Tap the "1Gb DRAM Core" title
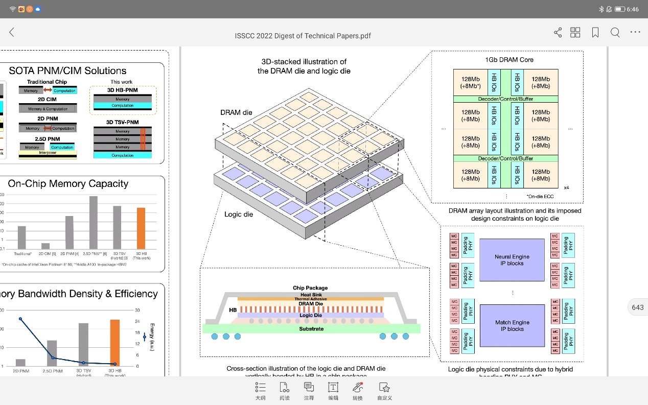The width and height of the screenshot is (648, 405). (509, 60)
